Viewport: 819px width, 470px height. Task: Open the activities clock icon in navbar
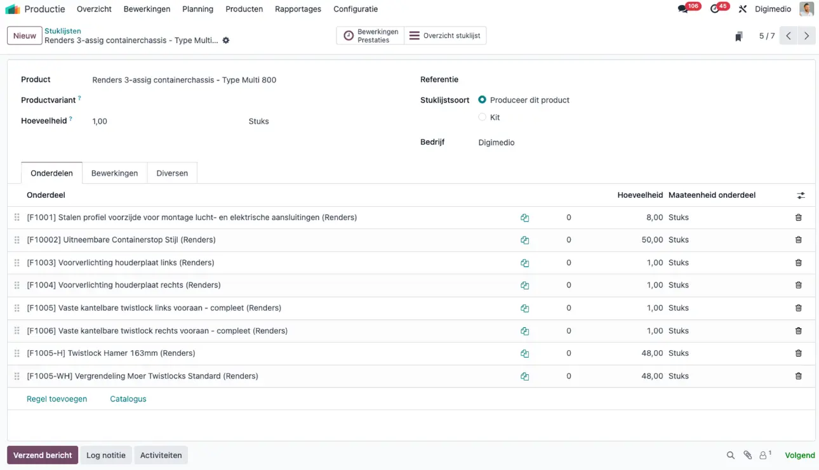click(715, 10)
